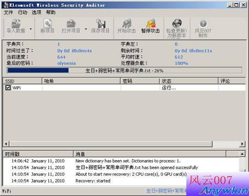Open the dropdown arrow beside 导入数据
The image size is (249, 196).
(x=30, y=29)
